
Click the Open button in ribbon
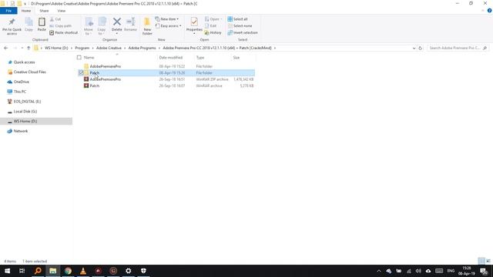point(213,19)
